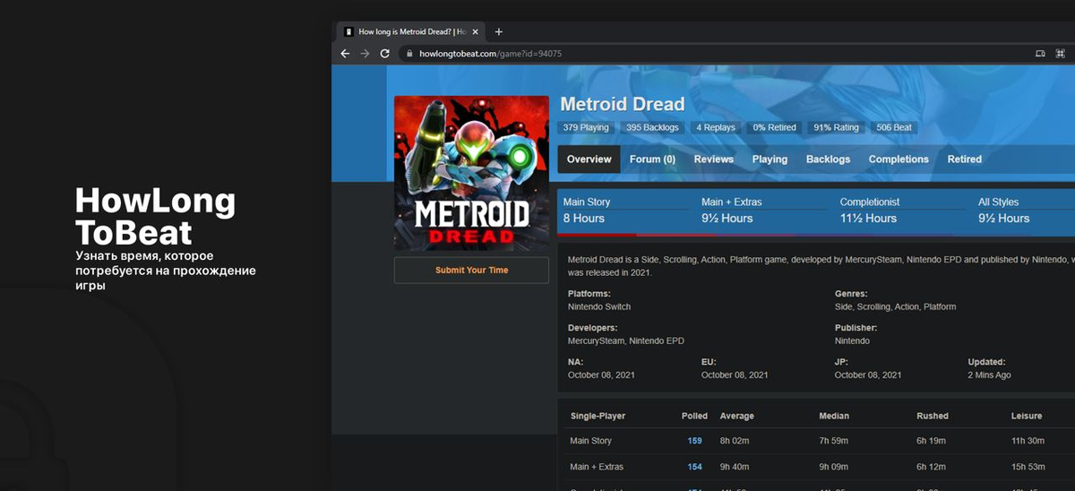
Task: Click 'Side, Scrolling, Action, Platform' under Genres
Action: (x=895, y=306)
